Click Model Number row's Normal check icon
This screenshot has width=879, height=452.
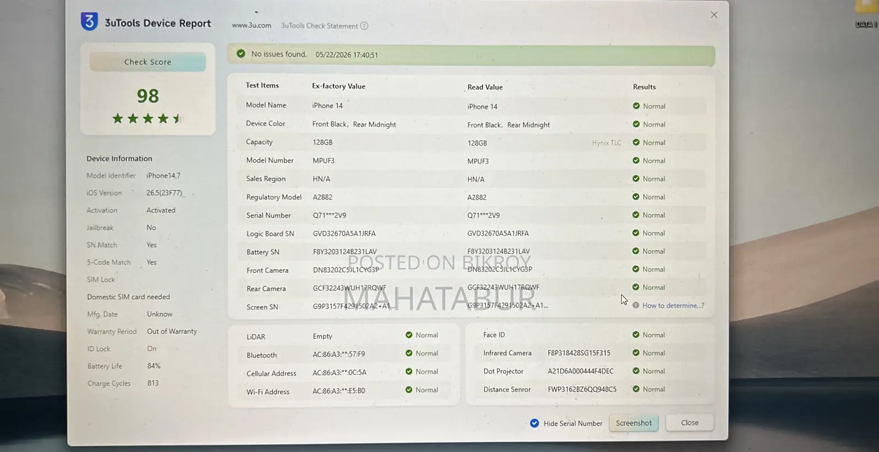(636, 161)
